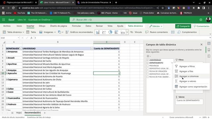
Task: Open a new browser tab
Action: pos(116,2)
